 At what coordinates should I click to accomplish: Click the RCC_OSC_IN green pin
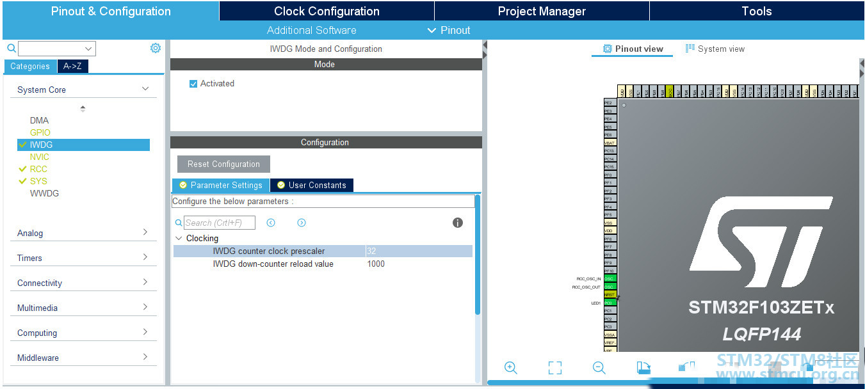[x=610, y=279]
